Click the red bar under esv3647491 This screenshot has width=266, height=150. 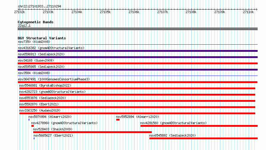(x=137, y=82)
